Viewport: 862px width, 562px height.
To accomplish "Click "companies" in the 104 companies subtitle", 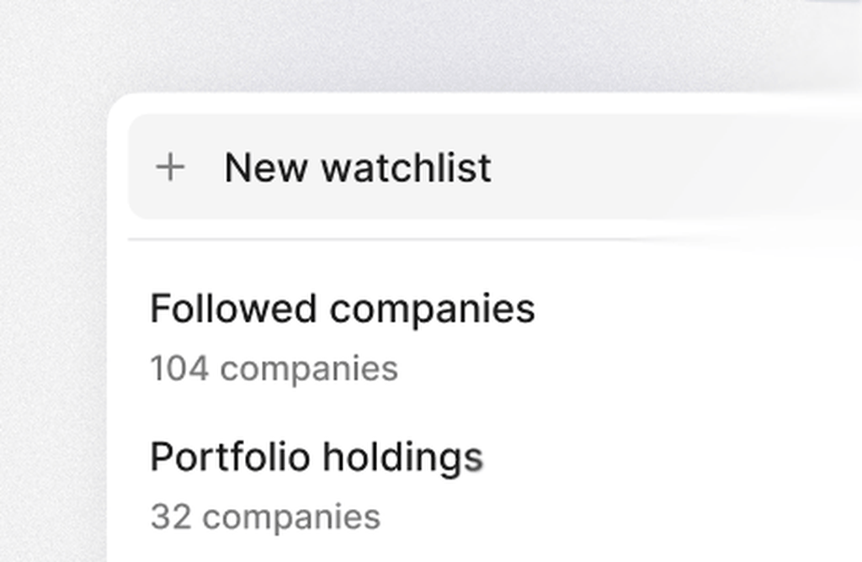I will 309,369.
